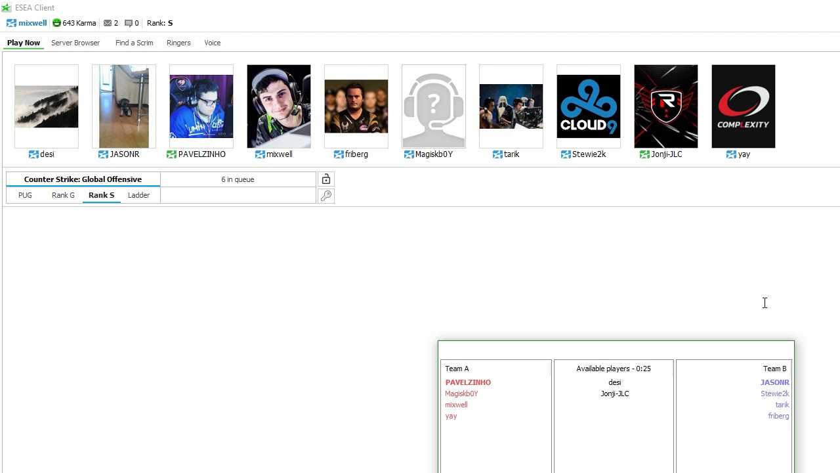Click the Available players - 0:25 header

coord(614,369)
